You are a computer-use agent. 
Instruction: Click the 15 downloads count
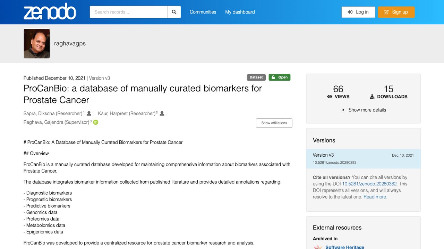[388, 89]
